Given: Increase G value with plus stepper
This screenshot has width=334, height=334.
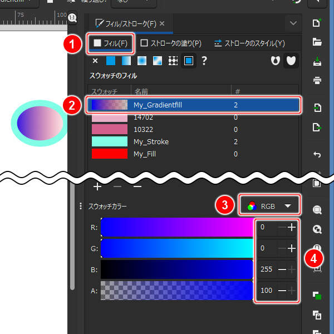Looking at the screenshot, I should (x=292, y=248).
